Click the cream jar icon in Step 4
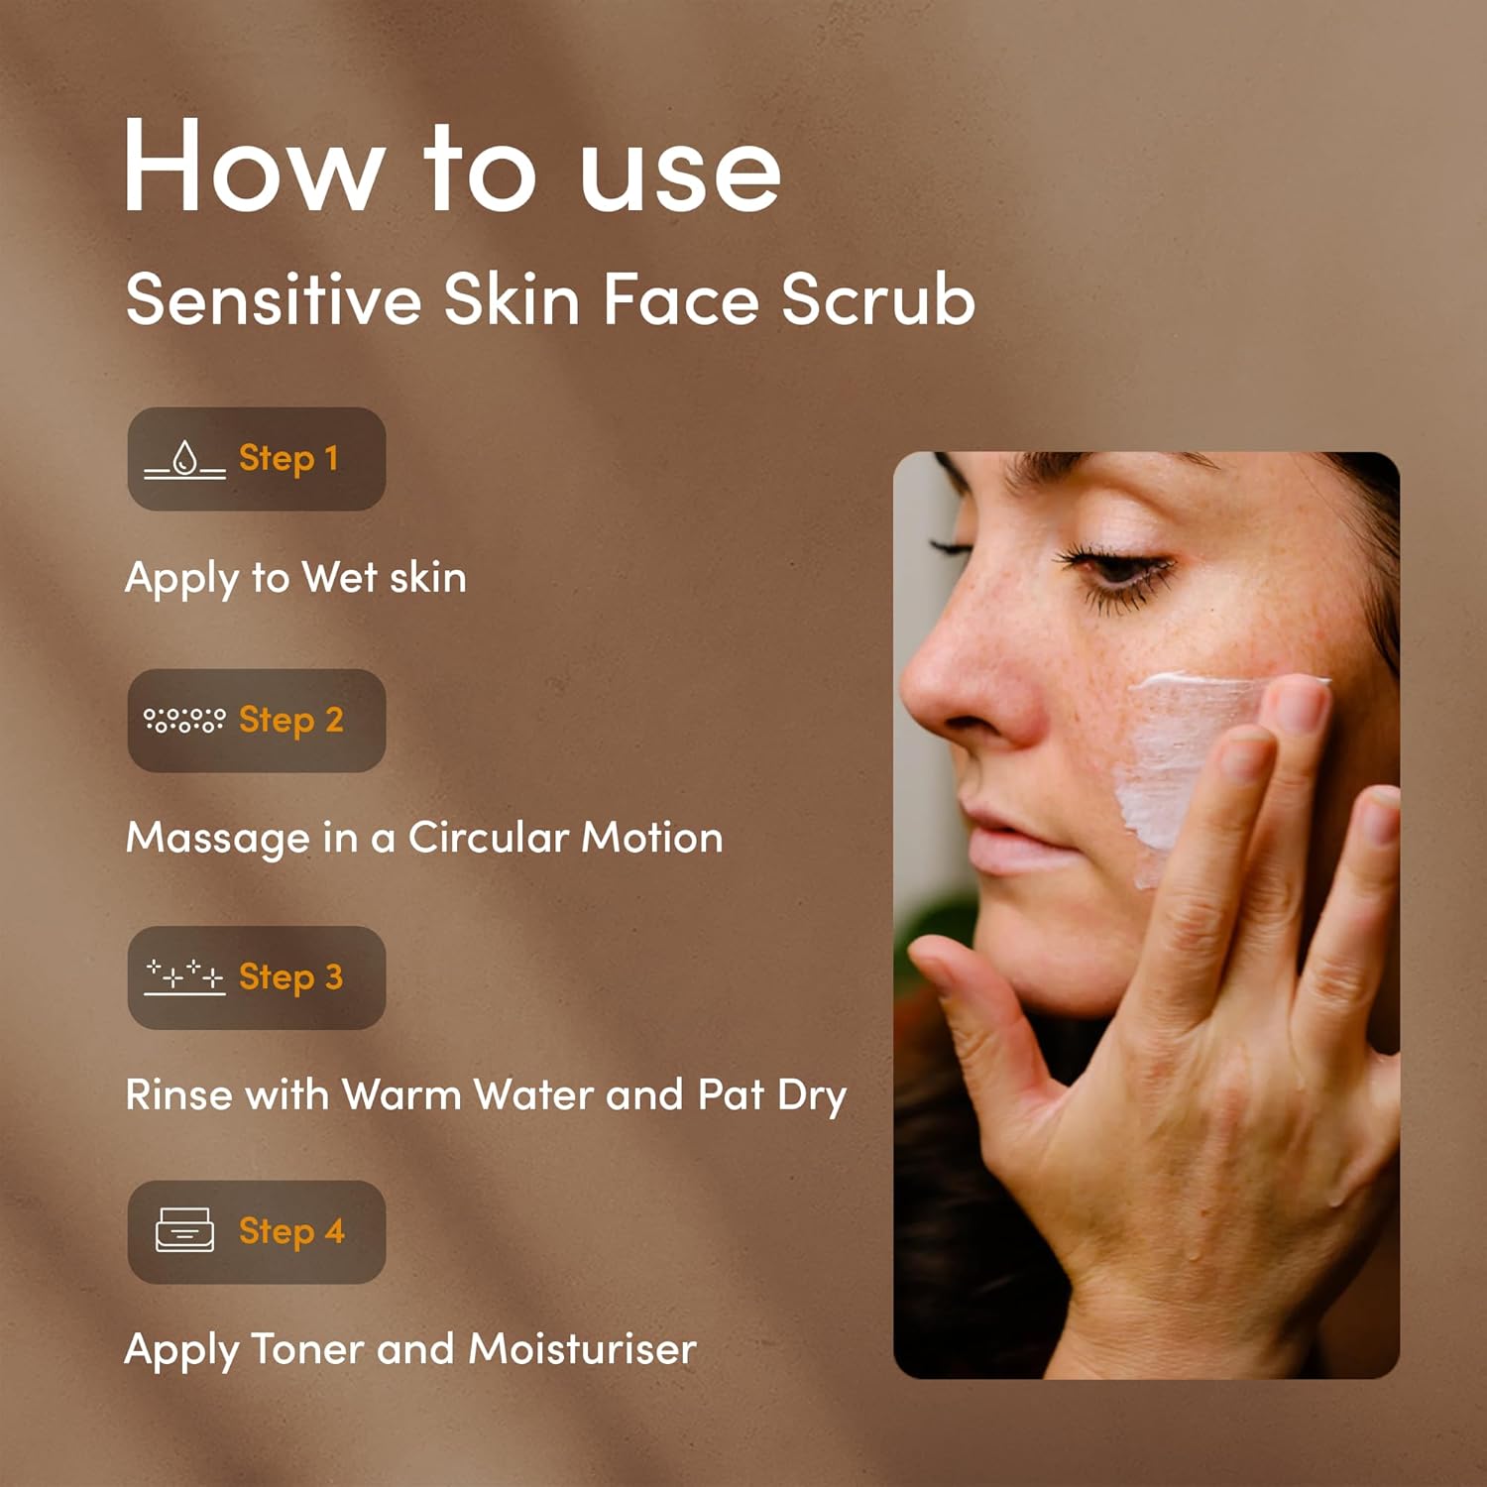1487x1487 pixels. (x=184, y=1230)
